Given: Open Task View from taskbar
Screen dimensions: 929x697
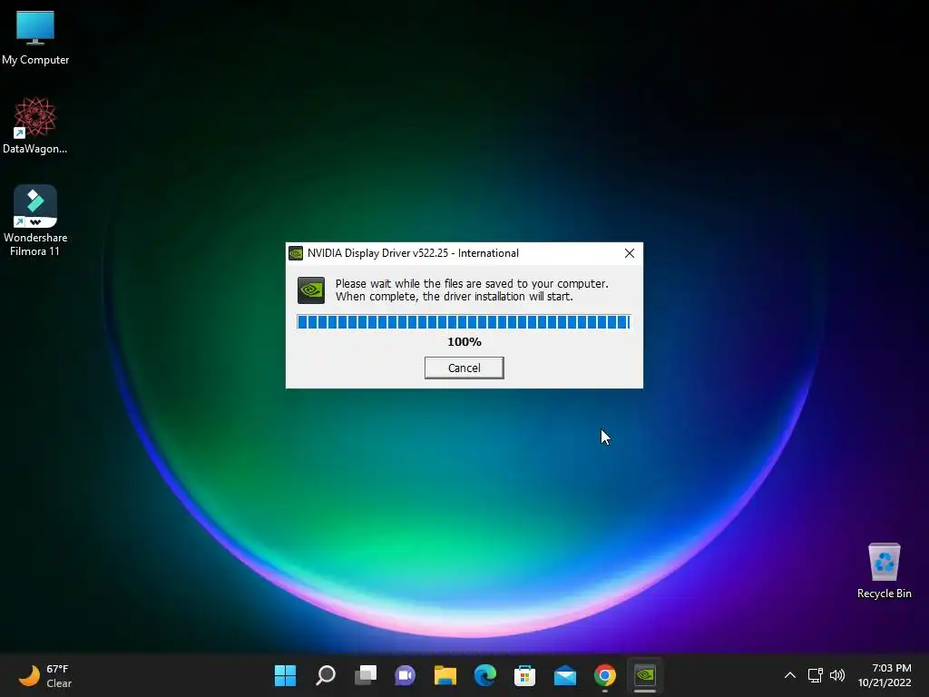Looking at the screenshot, I should [x=366, y=675].
